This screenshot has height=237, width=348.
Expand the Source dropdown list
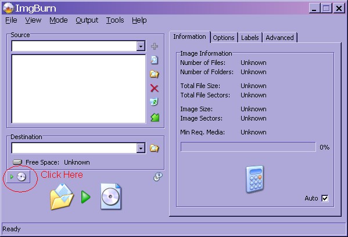[x=141, y=46]
